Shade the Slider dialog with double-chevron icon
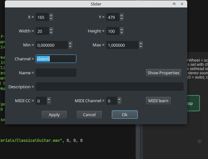Screen dimensions: 208x159 tap(174, 4)
